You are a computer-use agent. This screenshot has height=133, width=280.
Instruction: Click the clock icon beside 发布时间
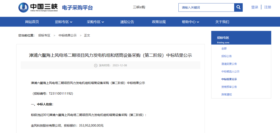(96, 65)
